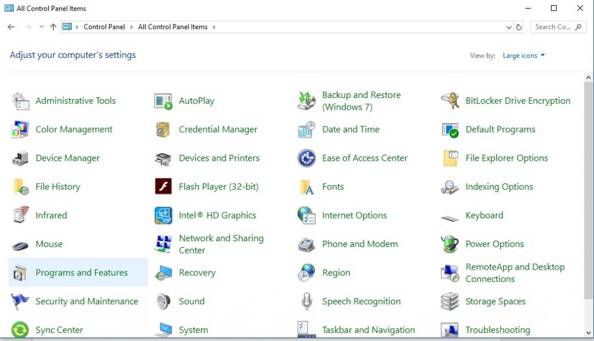Viewport: 594px width, 341px height.
Task: Open the Mouse icon
Action: [x=20, y=245]
